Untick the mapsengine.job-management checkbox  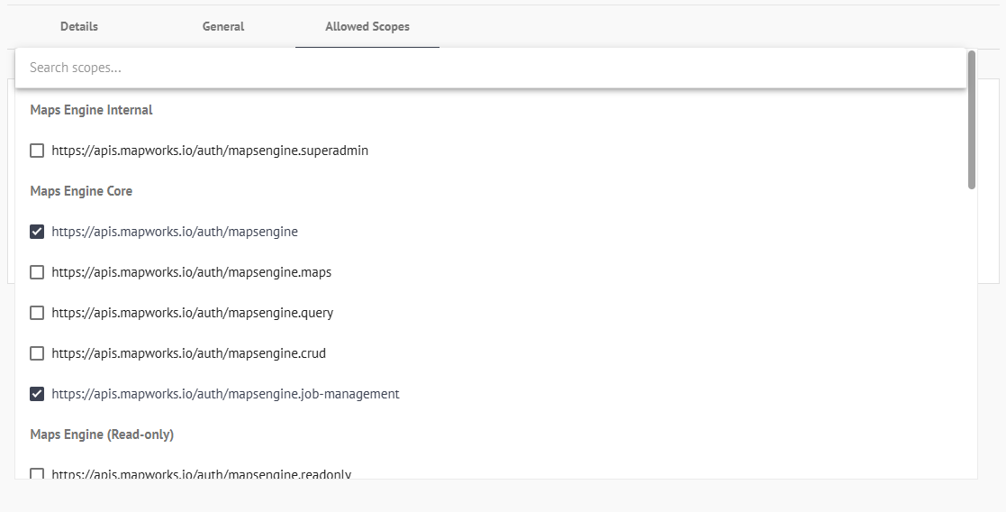coord(37,394)
